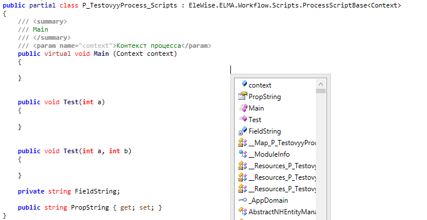The height and width of the screenshot is (220, 427).
Task: Click the private field icon beside 'FieldString'
Action: click(x=243, y=131)
